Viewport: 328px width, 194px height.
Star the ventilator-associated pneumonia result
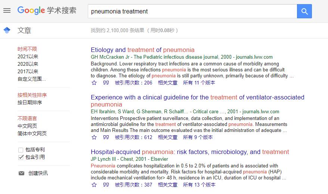[94, 137]
